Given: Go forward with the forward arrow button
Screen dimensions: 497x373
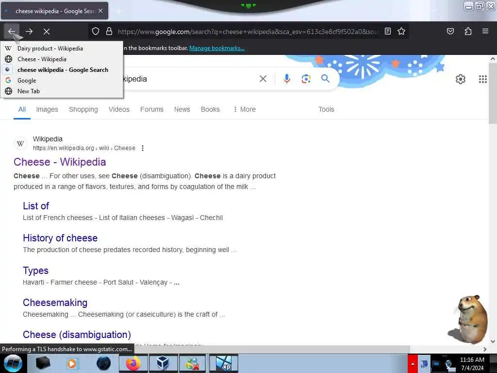Looking at the screenshot, I should pyautogui.click(x=29, y=32).
